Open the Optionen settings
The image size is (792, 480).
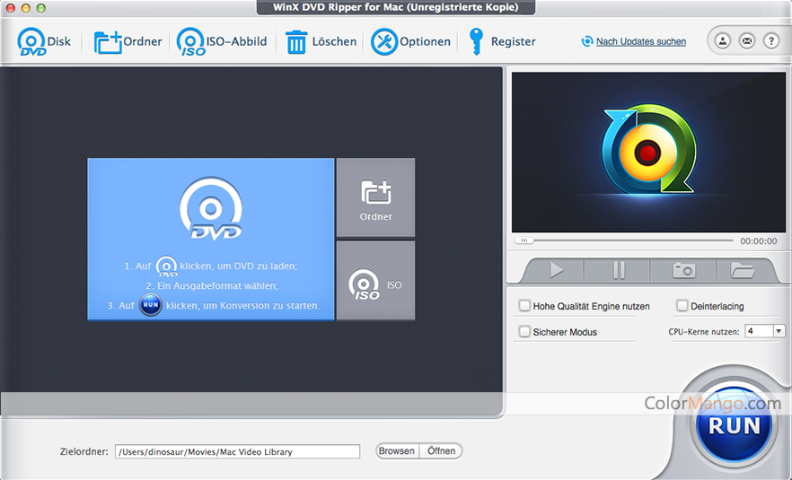410,41
